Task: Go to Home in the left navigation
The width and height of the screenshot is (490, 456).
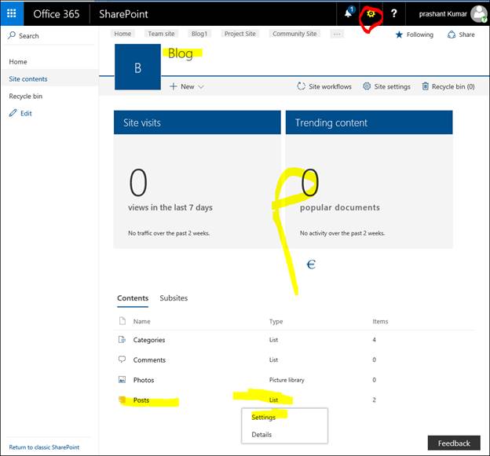Action: 18,61
